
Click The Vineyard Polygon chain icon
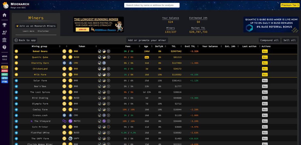tap(64, 121)
